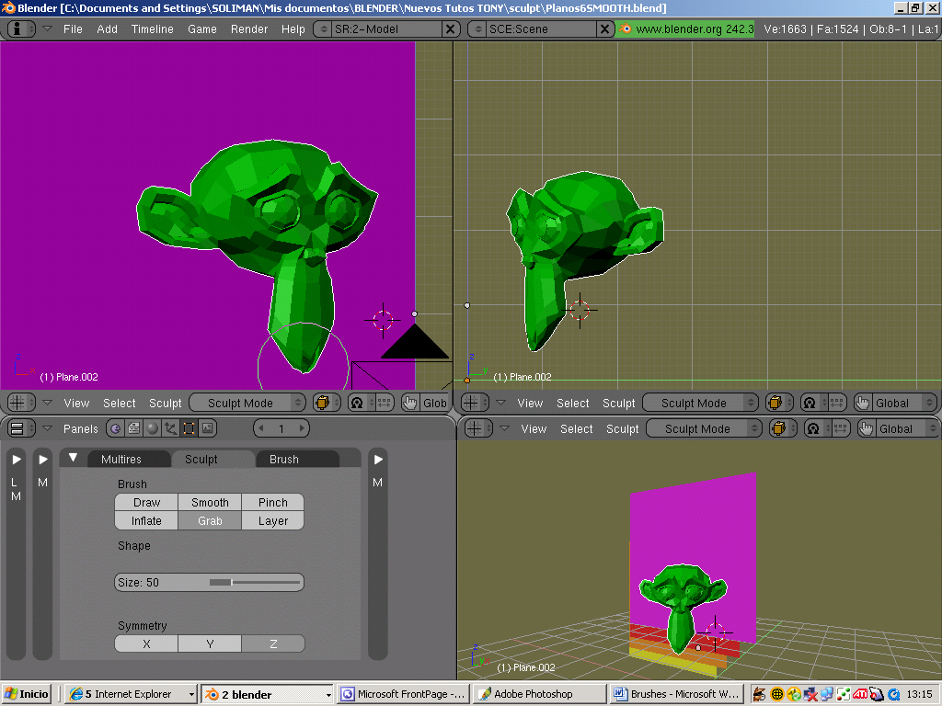Toggle manipulator hand icon beside Glob
Image resolution: width=942 pixels, height=706 pixels.
pos(410,403)
